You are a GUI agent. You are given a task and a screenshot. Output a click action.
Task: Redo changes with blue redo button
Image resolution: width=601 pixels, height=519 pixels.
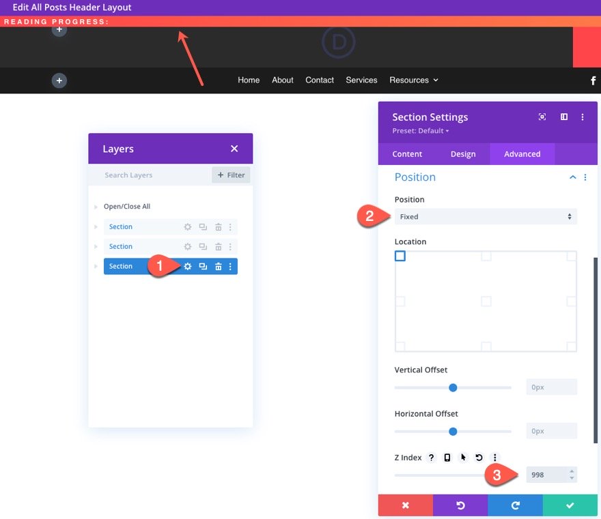[515, 505]
